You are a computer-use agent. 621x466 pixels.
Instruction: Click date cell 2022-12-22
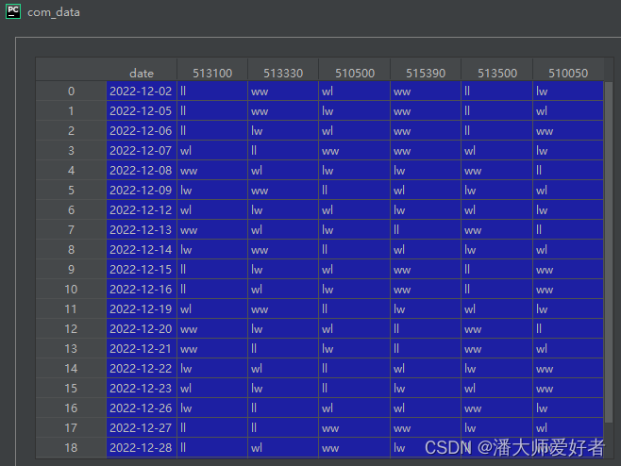[x=142, y=368]
